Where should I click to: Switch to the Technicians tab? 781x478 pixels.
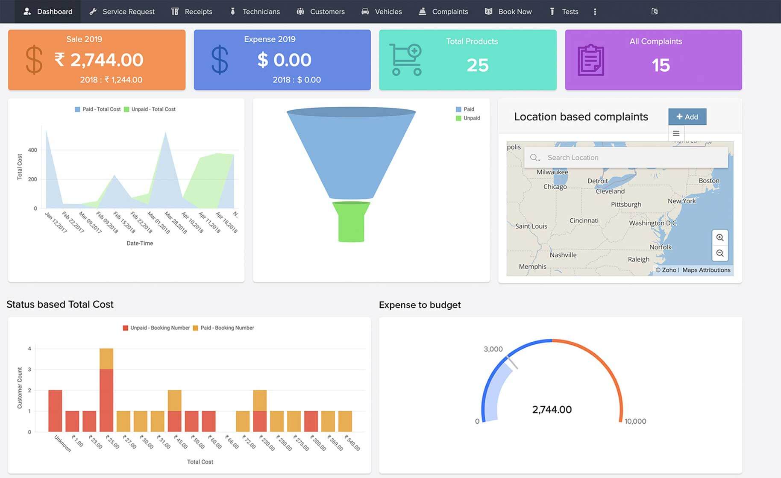[255, 12]
